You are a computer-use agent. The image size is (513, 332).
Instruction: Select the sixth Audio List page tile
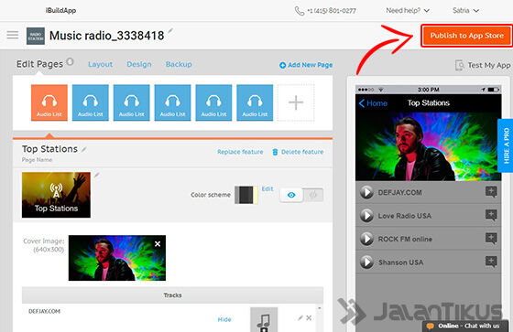pyautogui.click(x=255, y=102)
